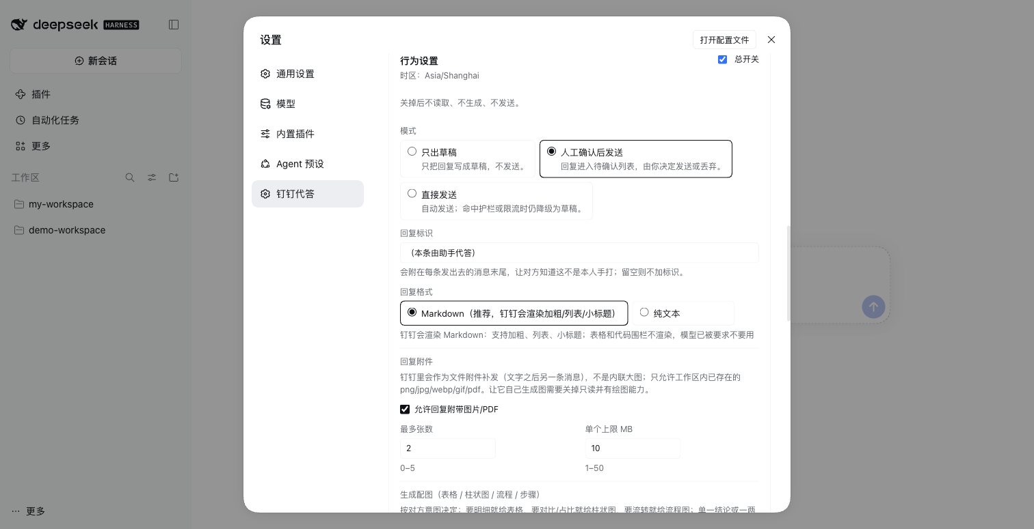Screen dimensions: 1034x529
Task: Select 内置插件 settings tab
Action: (308, 134)
